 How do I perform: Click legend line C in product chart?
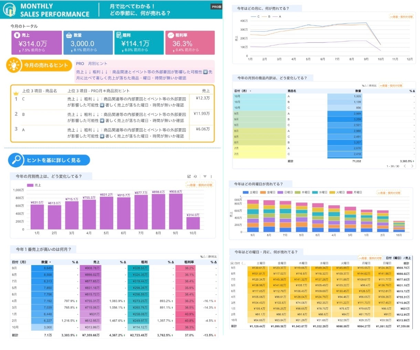click(x=255, y=17)
